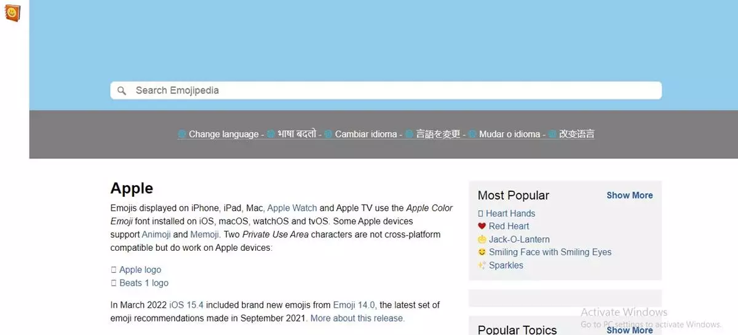Image resolution: width=738 pixels, height=335 pixels.
Task: Open the Change language link
Action: pos(223,134)
